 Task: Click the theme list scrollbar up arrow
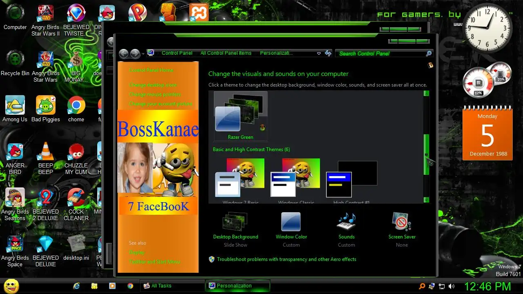[426, 94]
